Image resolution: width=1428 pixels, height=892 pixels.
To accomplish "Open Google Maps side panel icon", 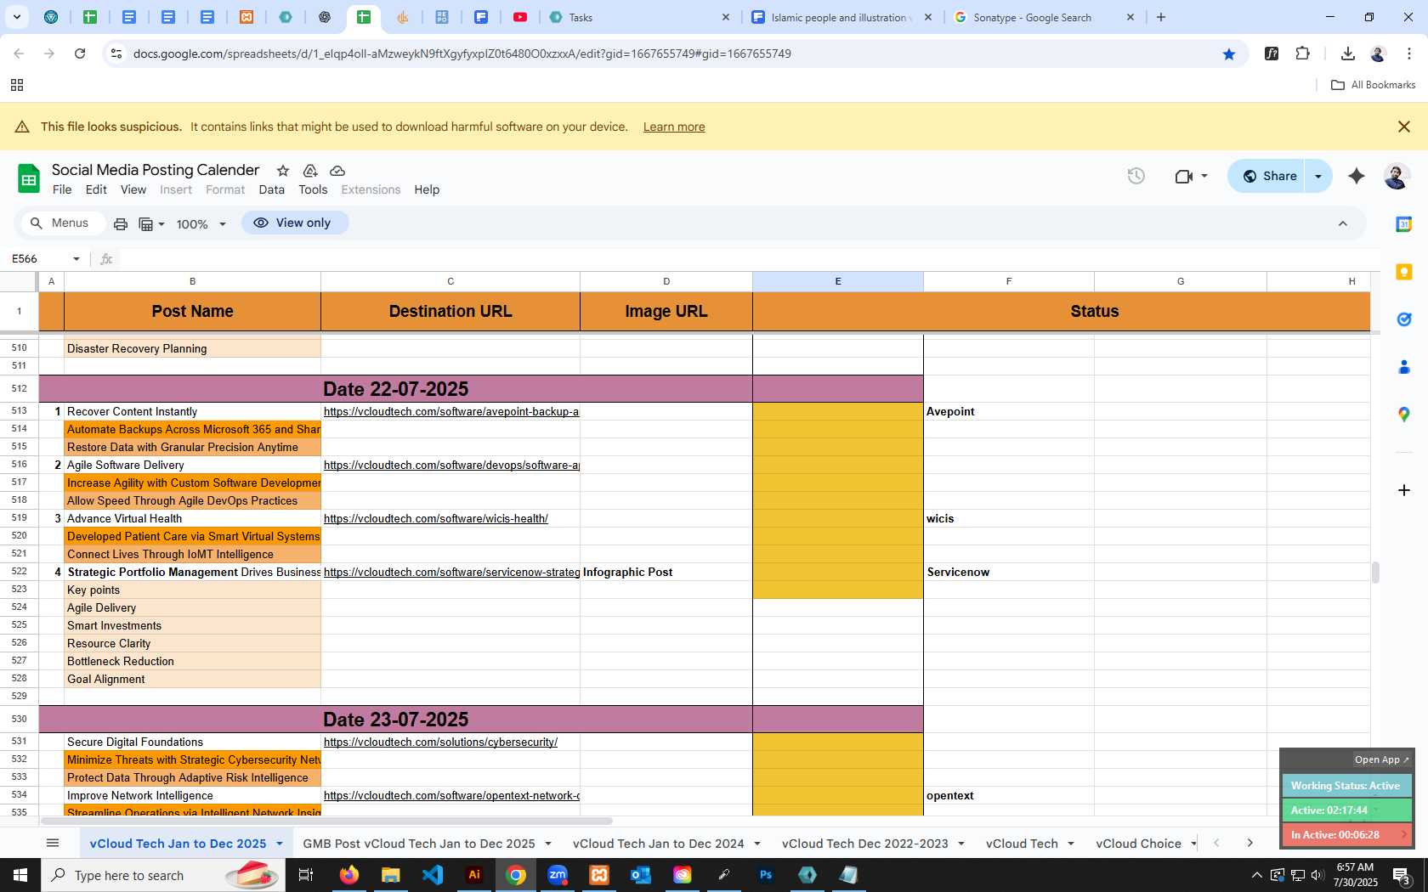I will tap(1404, 415).
